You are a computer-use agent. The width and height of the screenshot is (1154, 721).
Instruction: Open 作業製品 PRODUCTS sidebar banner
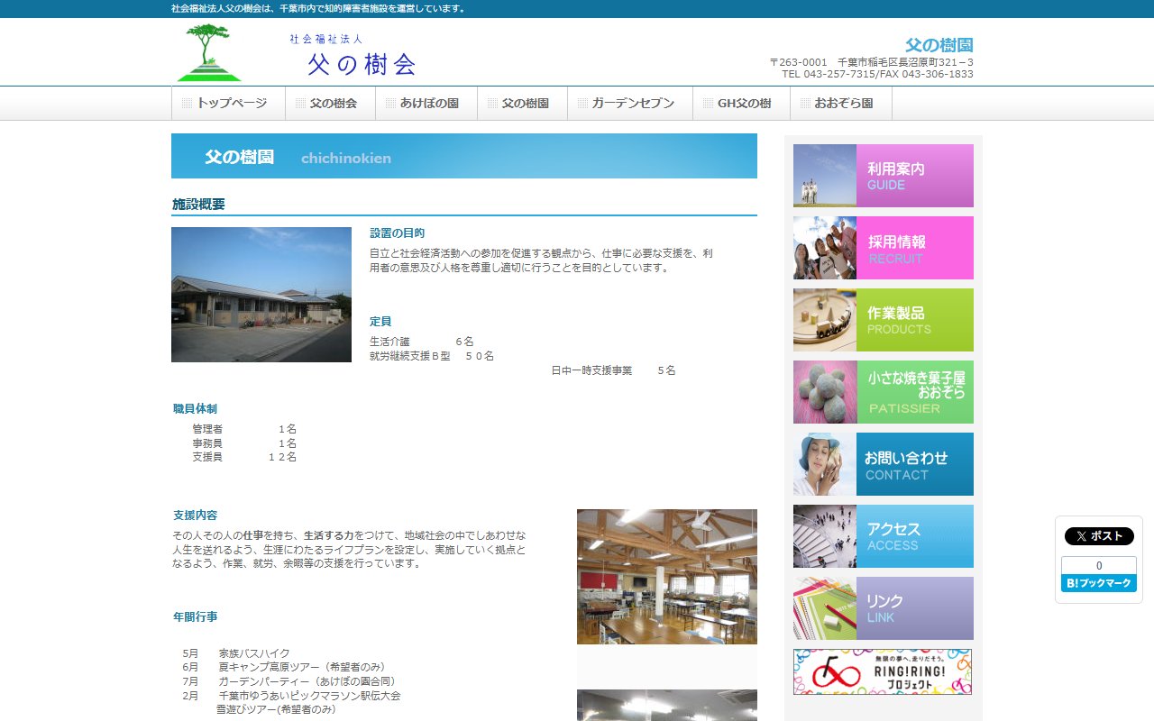point(884,320)
